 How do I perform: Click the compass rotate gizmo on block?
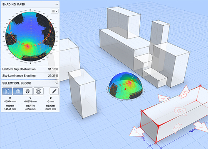(180, 111)
